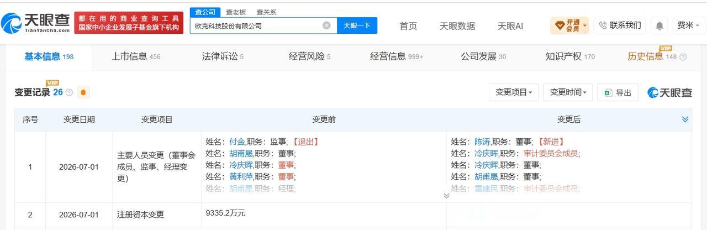Toggle the orange change-record alert bell
The height and width of the screenshot is (230, 707).
[x=83, y=92]
